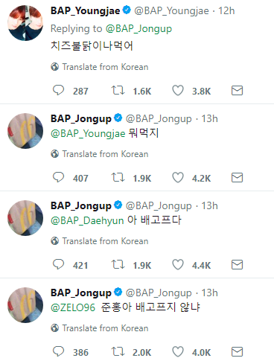Like the tweet with 4.4K likes
Image resolution: width=274 pixels, height=361 pixels.
[x=178, y=264]
